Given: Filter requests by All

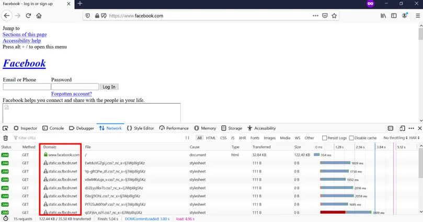Looking at the screenshot, I should (199, 138).
